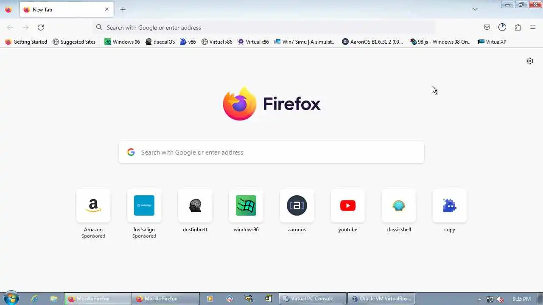Expand the list all tabs chevron
The image size is (543, 305).
475,9
